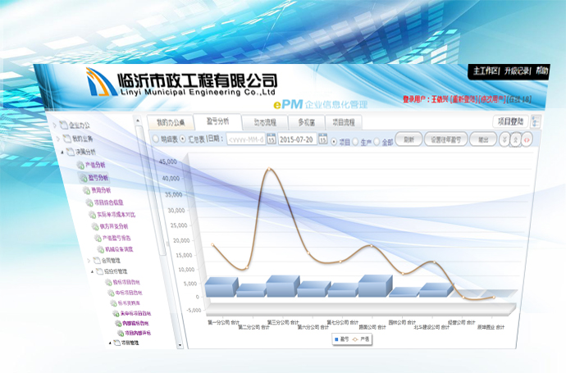Image resolution: width=566 pixels, height=373 pixels.
Task: Click the company logo emblem
Action: (x=100, y=82)
